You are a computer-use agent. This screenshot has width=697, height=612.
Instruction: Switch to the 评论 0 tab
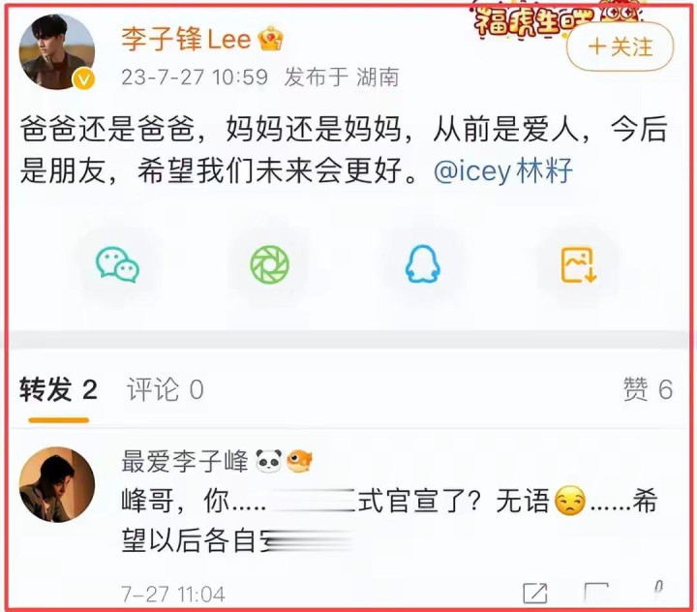click(x=166, y=389)
